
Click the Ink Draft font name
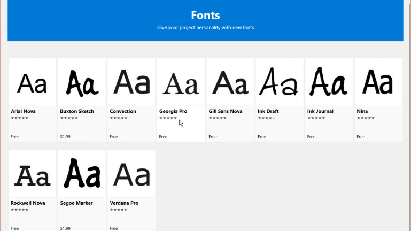pyautogui.click(x=268, y=111)
